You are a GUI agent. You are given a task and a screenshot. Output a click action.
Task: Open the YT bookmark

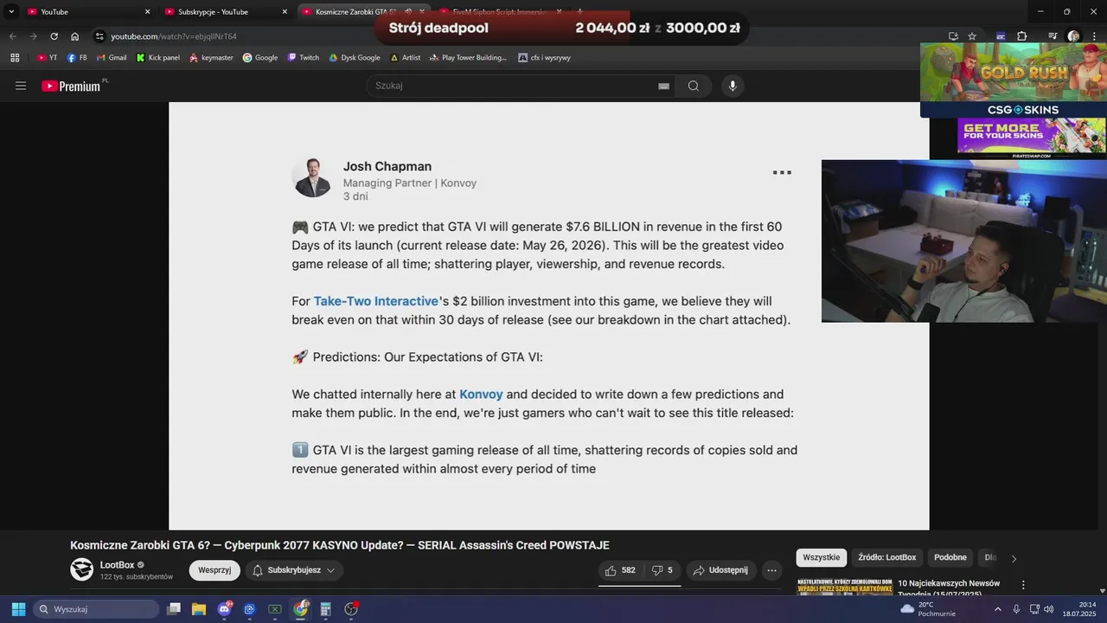click(48, 58)
